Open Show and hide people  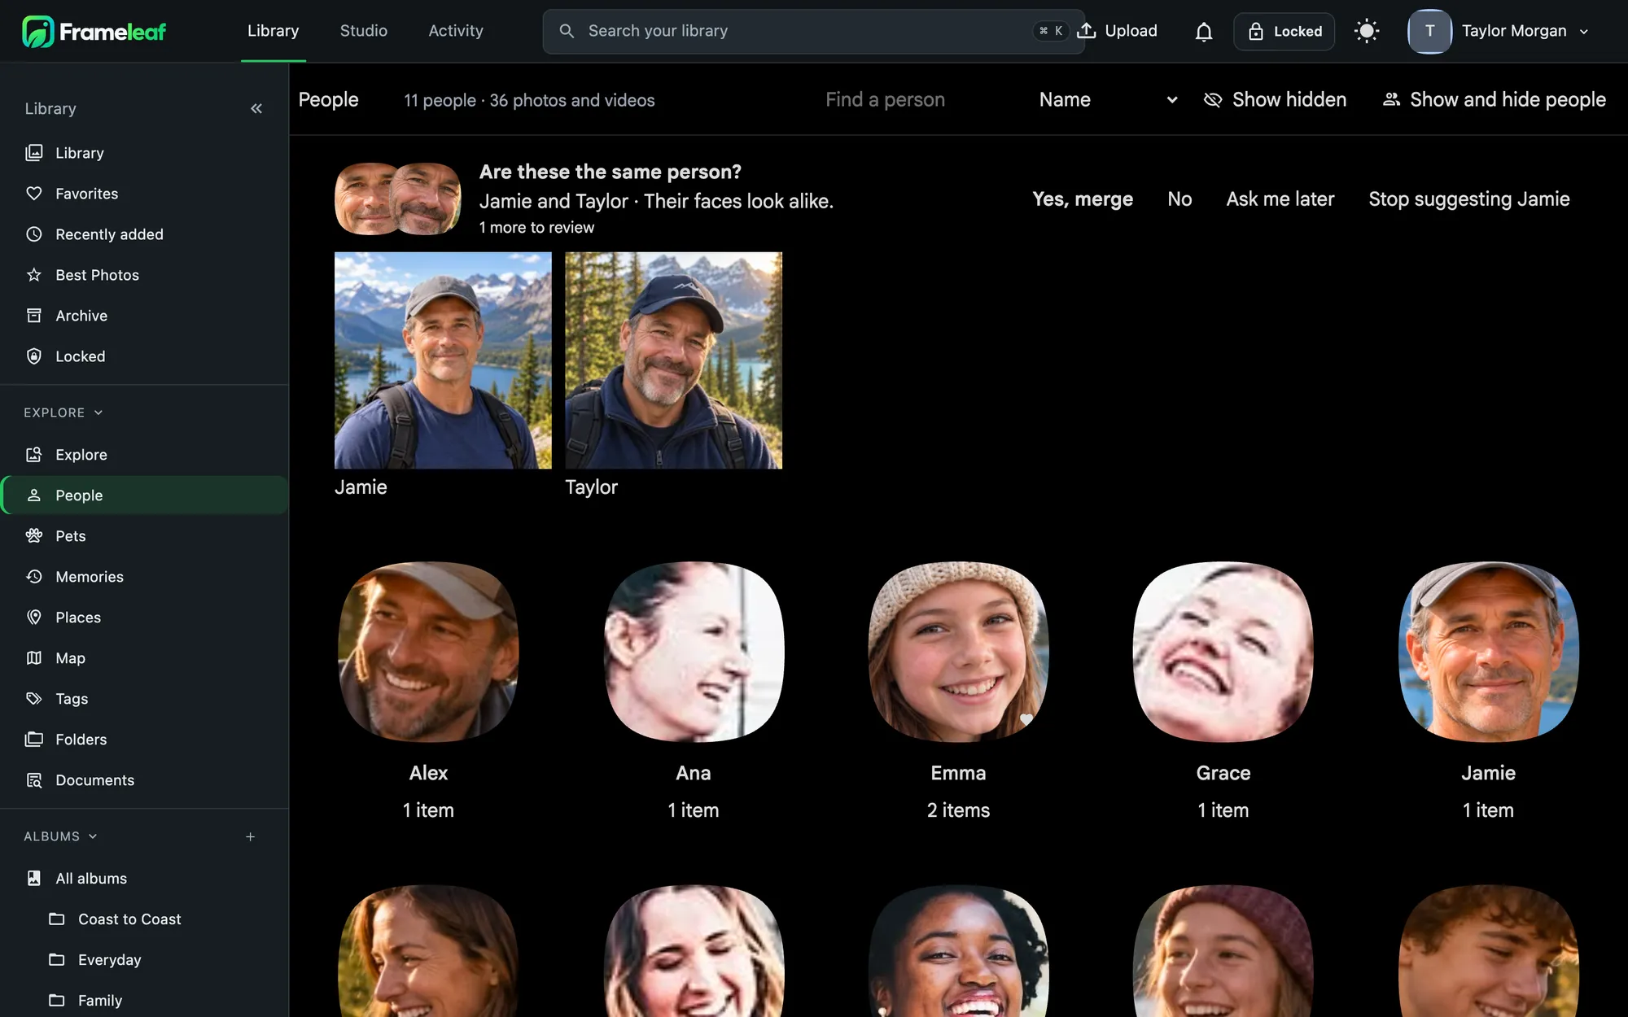coord(1495,99)
